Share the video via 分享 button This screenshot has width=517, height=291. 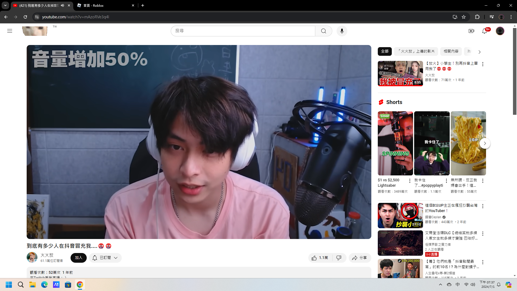360,258
